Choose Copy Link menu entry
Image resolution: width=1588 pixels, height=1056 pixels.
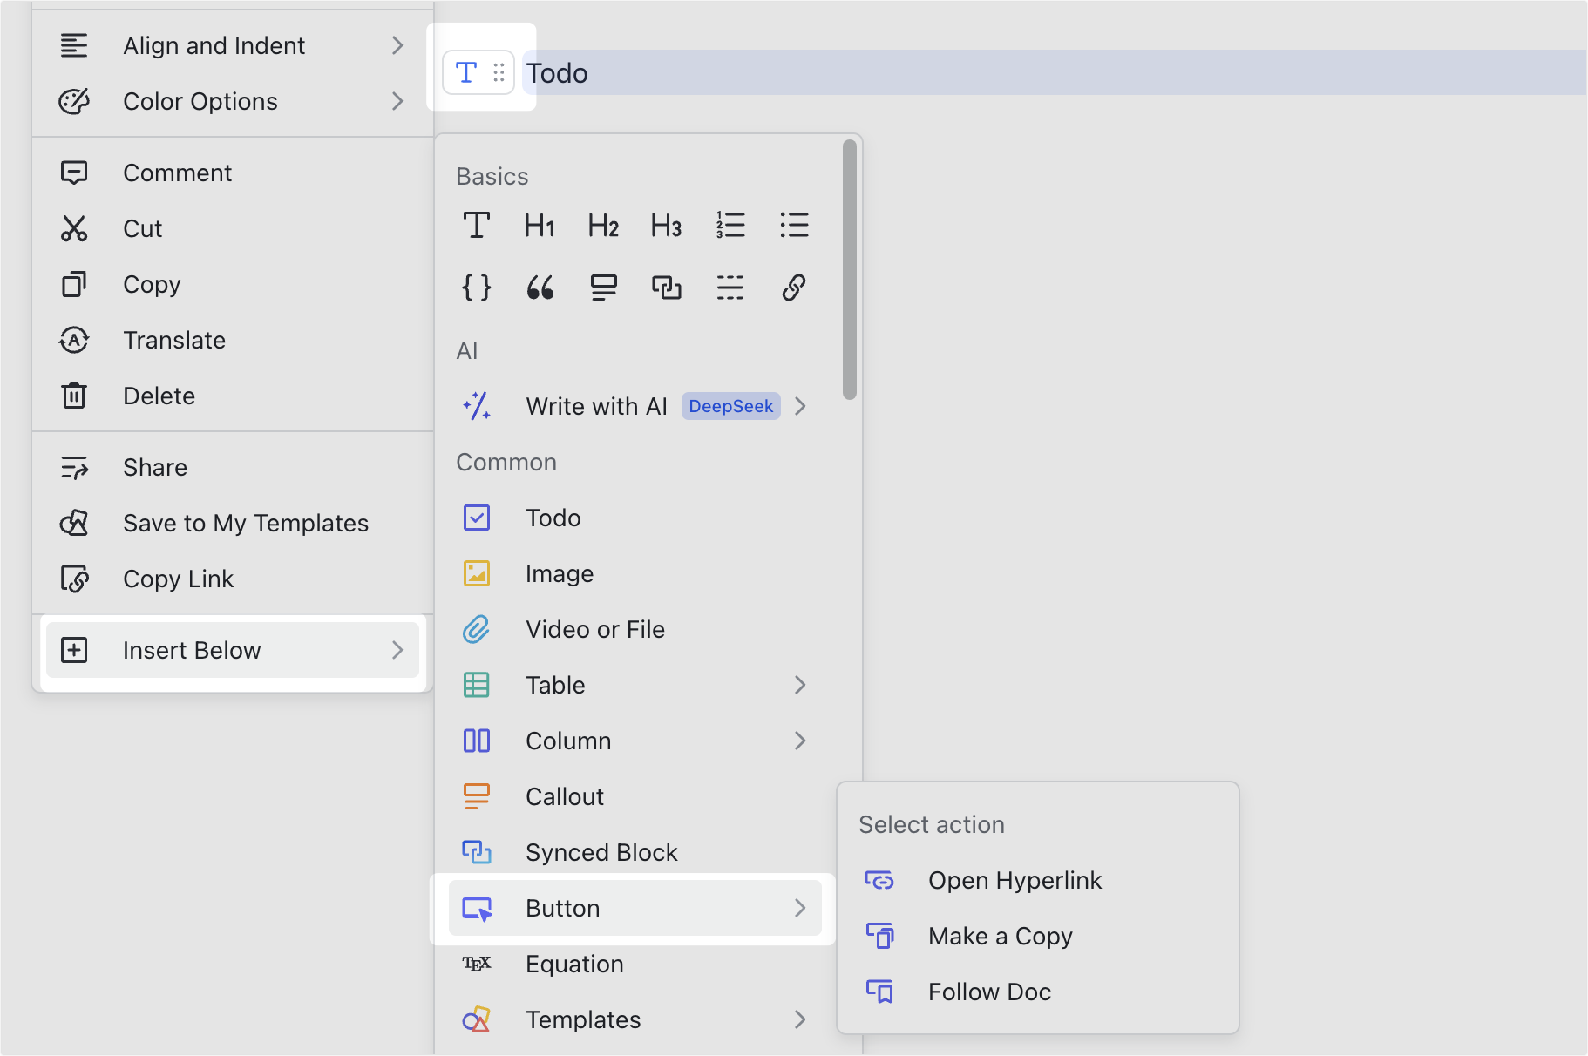pyautogui.click(x=233, y=579)
